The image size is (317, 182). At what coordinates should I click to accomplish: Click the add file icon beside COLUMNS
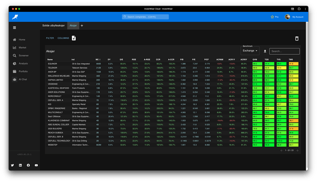point(74,38)
